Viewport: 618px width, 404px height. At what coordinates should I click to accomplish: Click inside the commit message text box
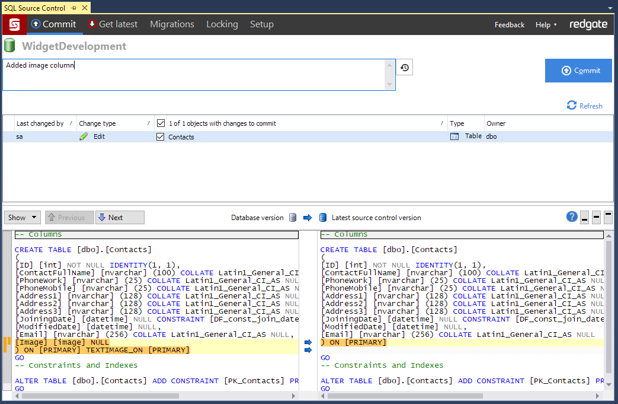tap(196, 75)
